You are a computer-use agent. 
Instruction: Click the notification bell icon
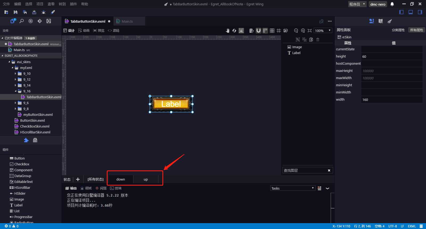pyautogui.click(x=392, y=4)
